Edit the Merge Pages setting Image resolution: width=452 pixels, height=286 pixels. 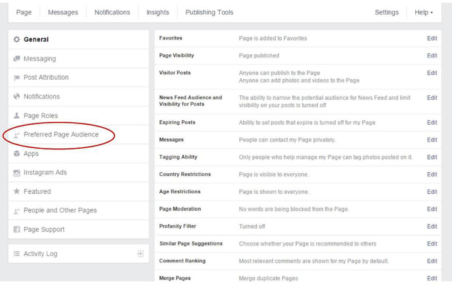click(432, 278)
